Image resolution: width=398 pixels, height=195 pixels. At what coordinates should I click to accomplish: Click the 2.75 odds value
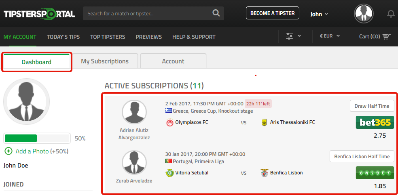(x=380, y=136)
